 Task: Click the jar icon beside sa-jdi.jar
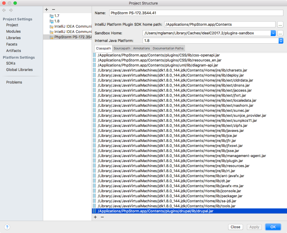[94, 201]
